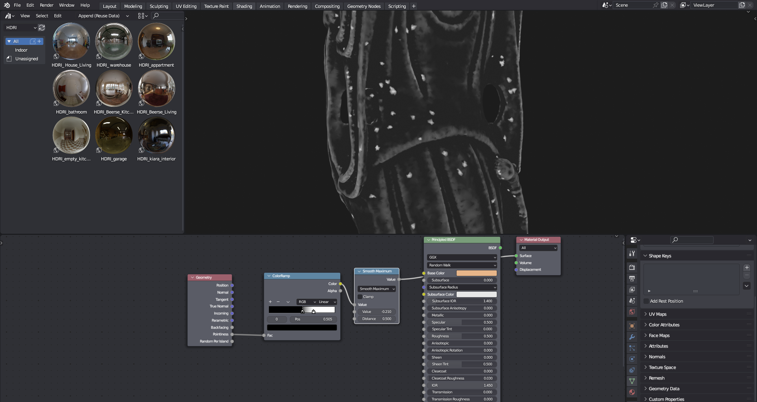Click the asset browser search field

tap(168, 16)
